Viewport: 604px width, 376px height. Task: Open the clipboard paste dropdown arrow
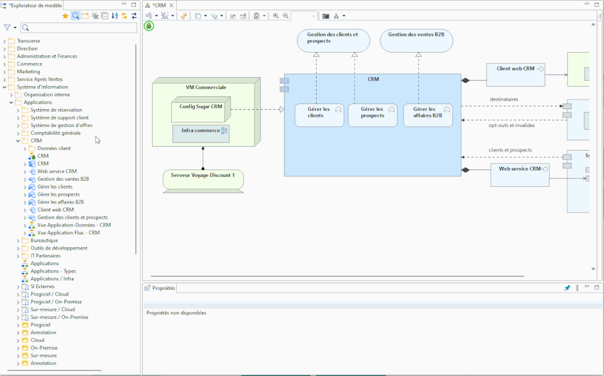point(264,16)
